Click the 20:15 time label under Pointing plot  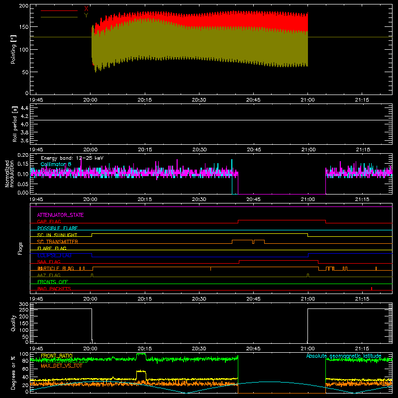point(145,100)
